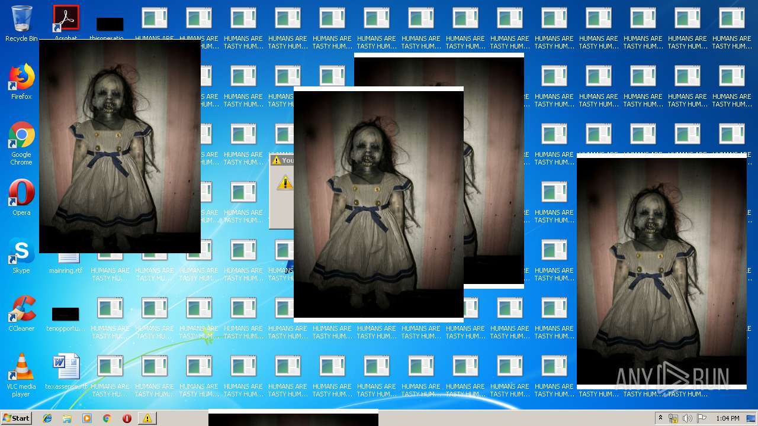Launch the Opera desktop shortcut

21,198
